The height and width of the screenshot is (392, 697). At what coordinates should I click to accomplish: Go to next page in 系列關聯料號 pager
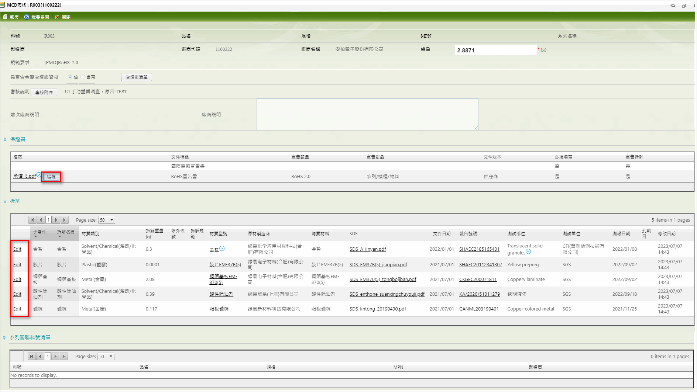(x=55, y=357)
